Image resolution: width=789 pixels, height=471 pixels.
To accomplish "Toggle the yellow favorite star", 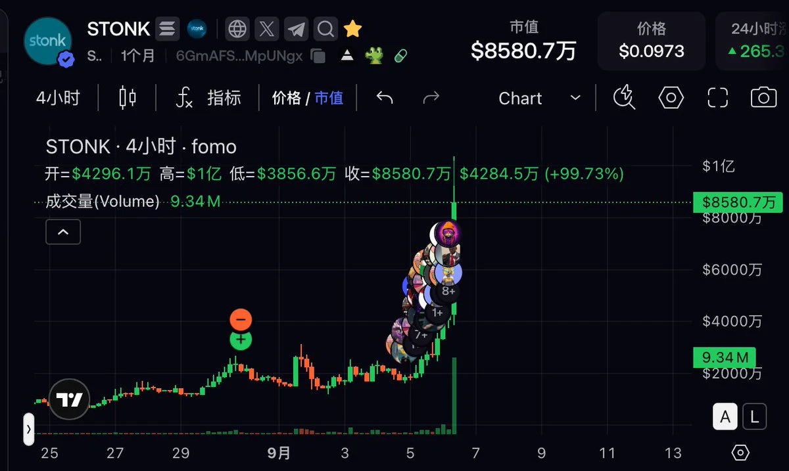I will coord(353,29).
